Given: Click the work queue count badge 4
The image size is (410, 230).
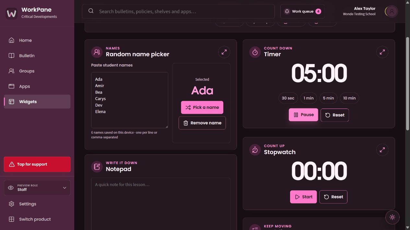Looking at the screenshot, I should pos(318,11).
